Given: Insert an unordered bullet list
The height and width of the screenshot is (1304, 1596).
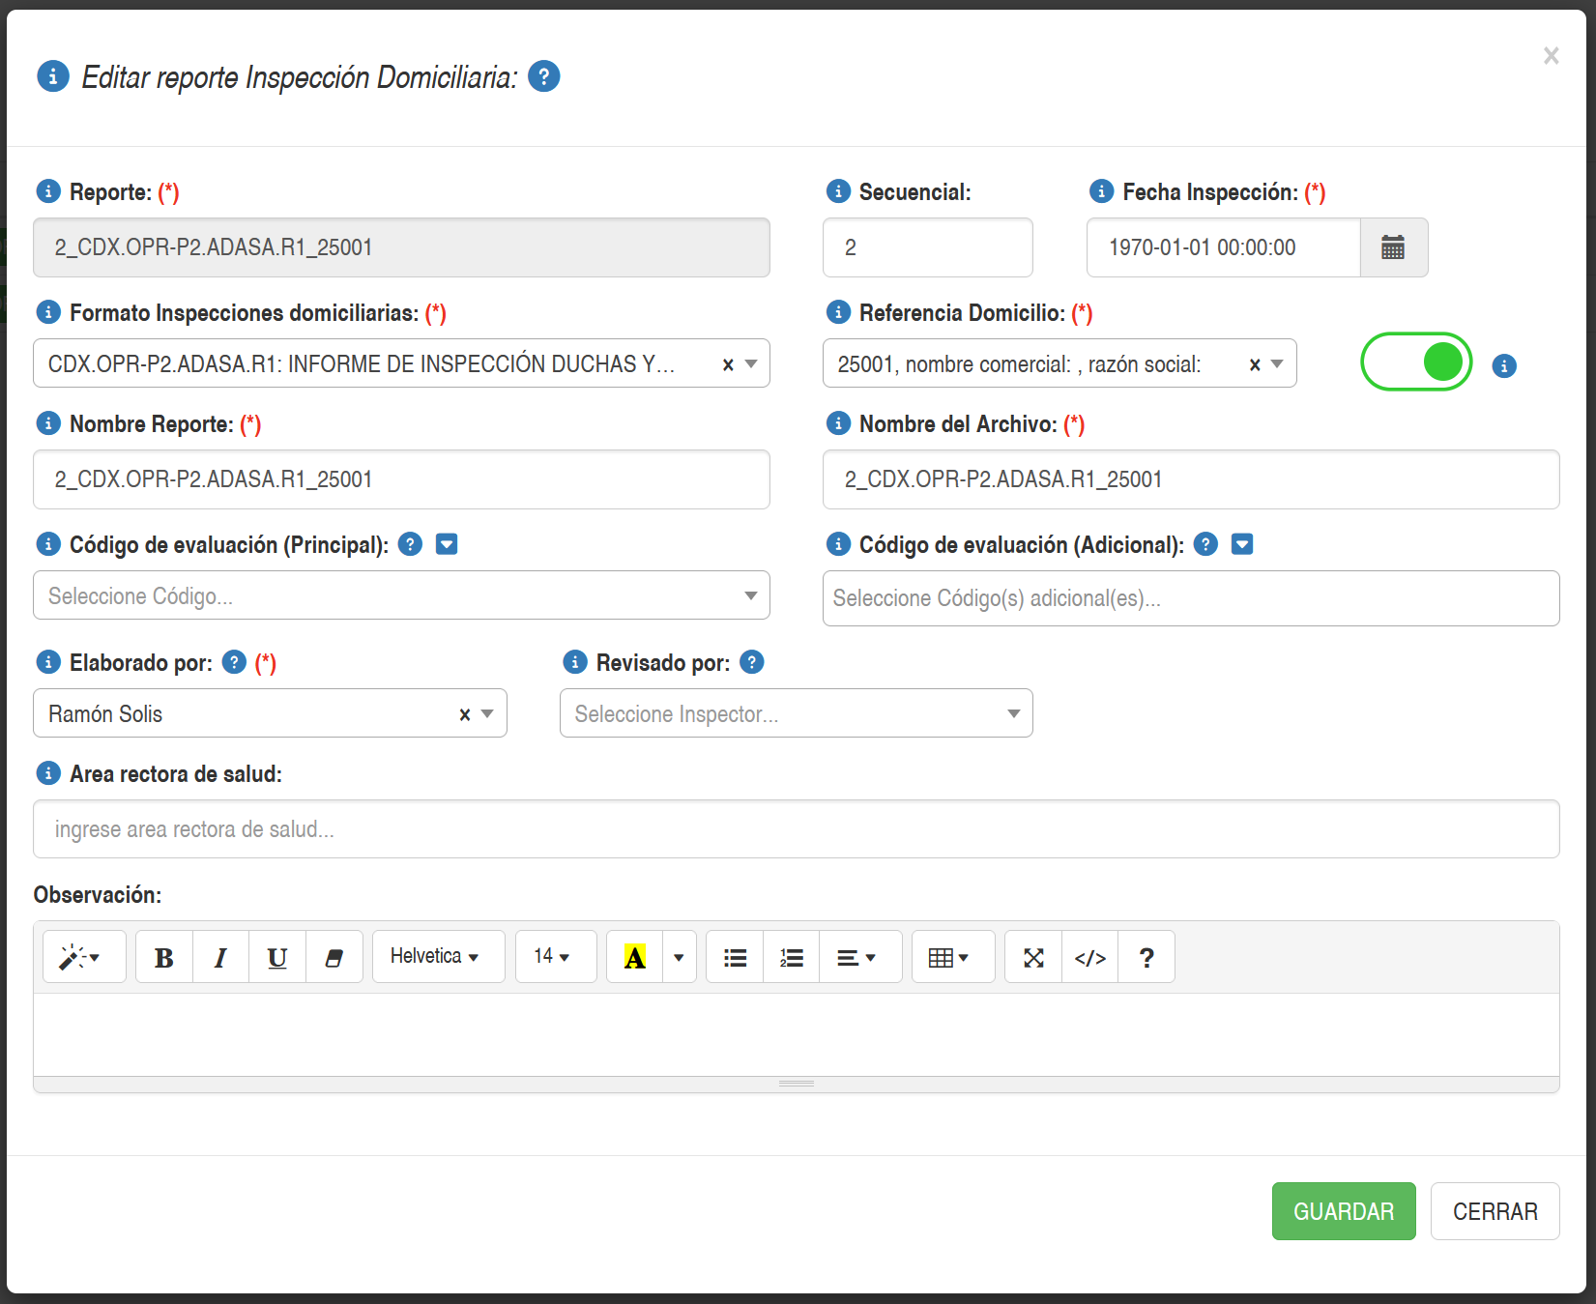Looking at the screenshot, I should coord(735,957).
